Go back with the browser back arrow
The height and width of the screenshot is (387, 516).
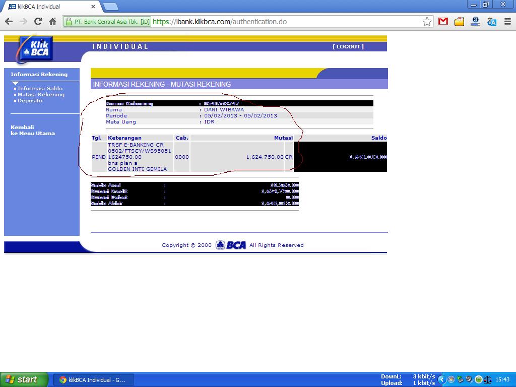click(x=9, y=22)
